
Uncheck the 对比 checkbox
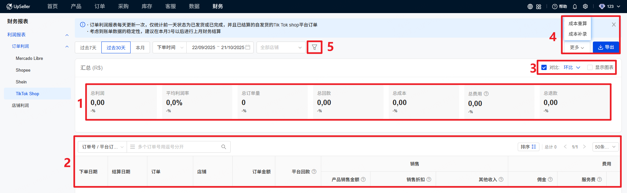pyautogui.click(x=544, y=67)
